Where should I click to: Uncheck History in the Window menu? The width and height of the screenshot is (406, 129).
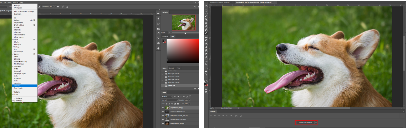click(25, 47)
